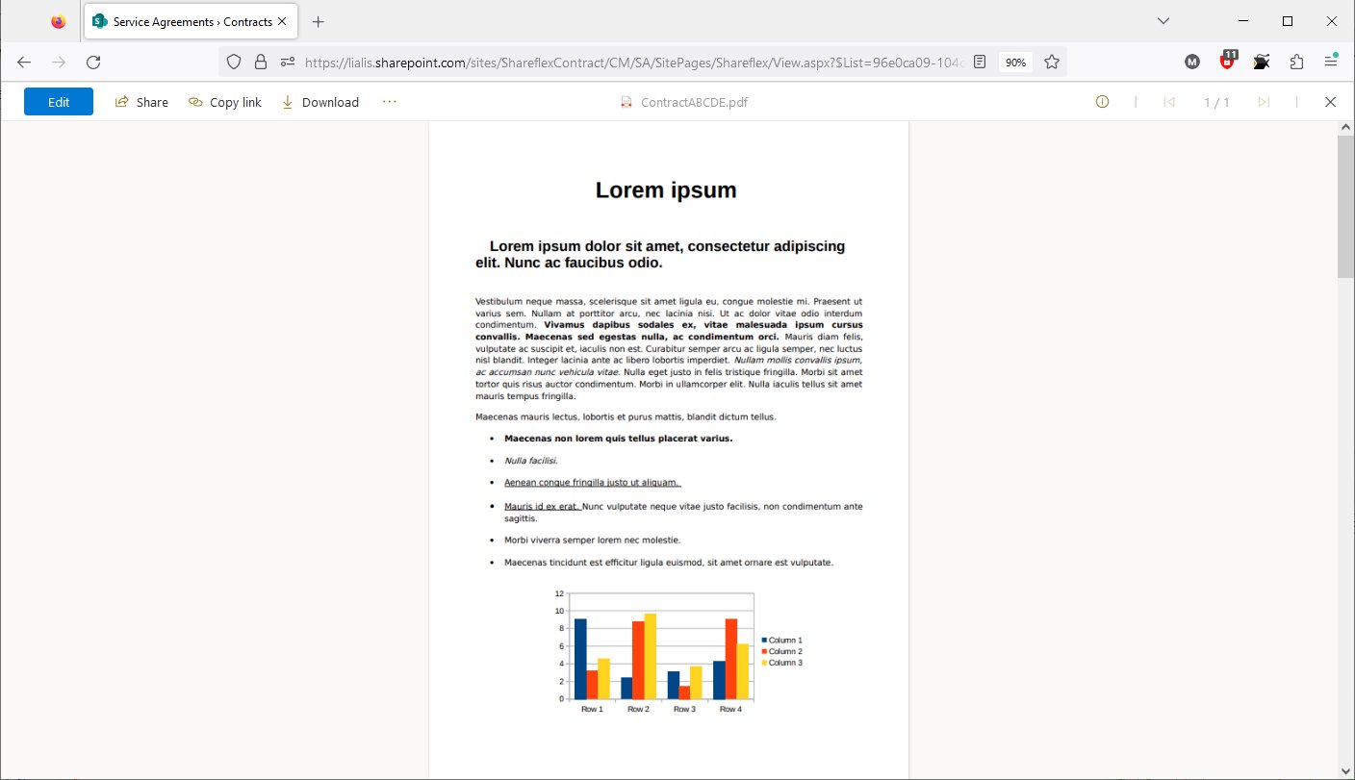Open Firefox application hamburger menu

click(1331, 62)
